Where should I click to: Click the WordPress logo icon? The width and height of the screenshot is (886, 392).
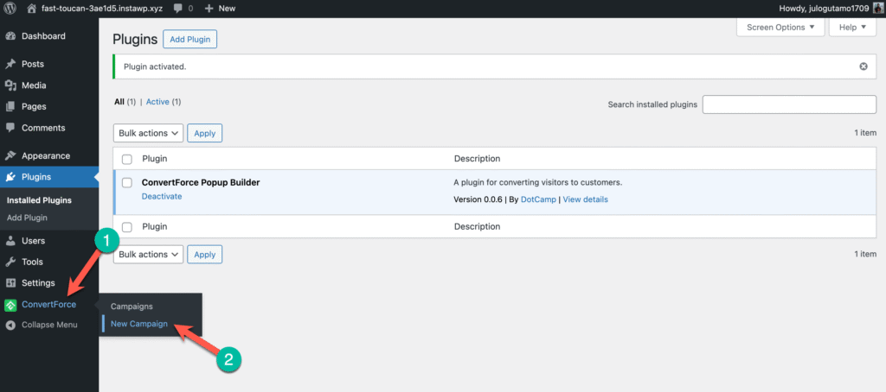(x=10, y=9)
